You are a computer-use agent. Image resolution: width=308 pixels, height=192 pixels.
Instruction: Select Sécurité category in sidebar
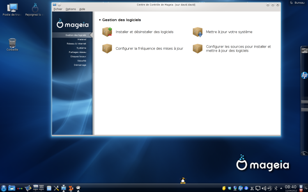coord(82,61)
